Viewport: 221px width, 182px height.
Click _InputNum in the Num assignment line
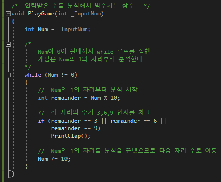pyautogui.click(x=73, y=29)
